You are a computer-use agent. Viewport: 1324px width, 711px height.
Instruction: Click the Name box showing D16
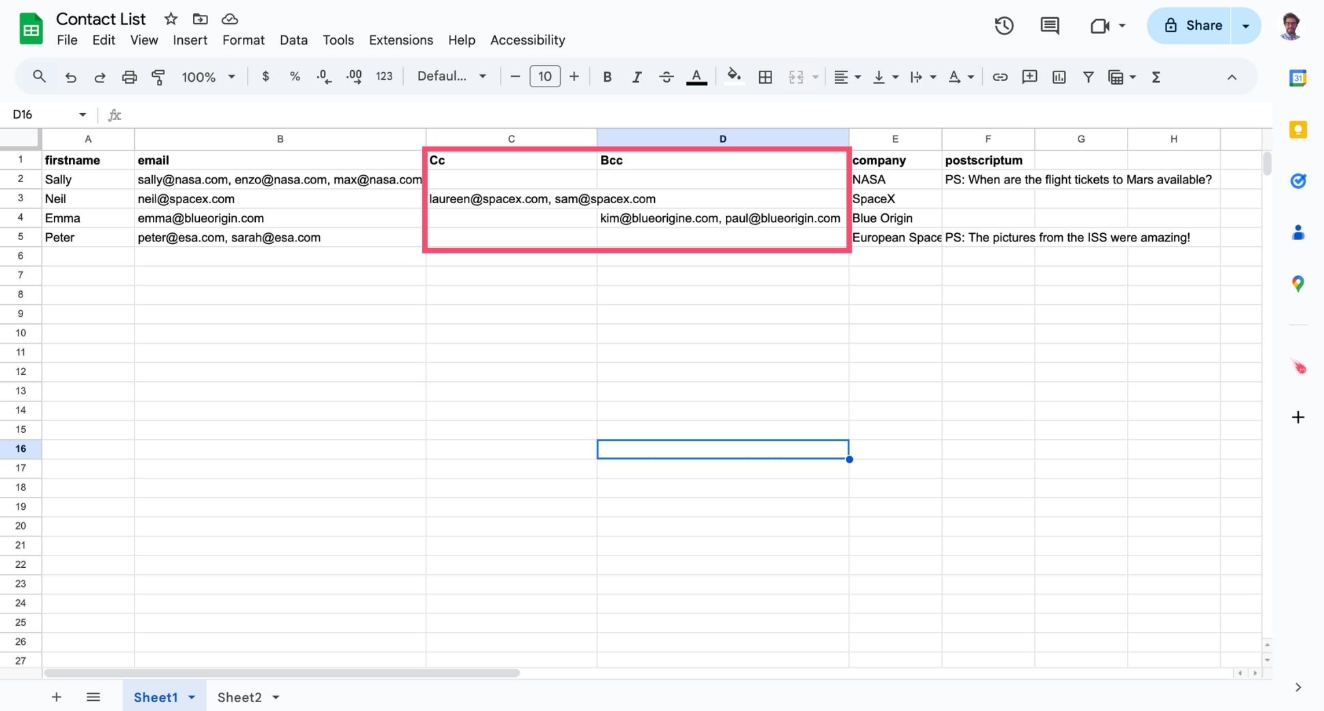(49, 115)
